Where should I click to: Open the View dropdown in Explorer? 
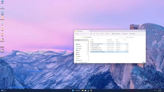point(108,34)
